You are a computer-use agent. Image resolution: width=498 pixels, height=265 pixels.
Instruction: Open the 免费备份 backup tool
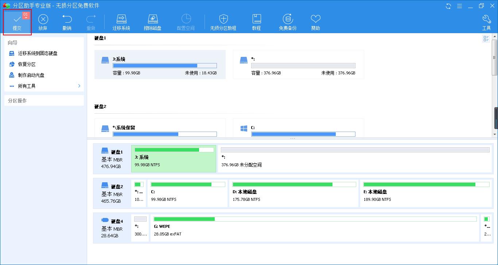(x=287, y=21)
